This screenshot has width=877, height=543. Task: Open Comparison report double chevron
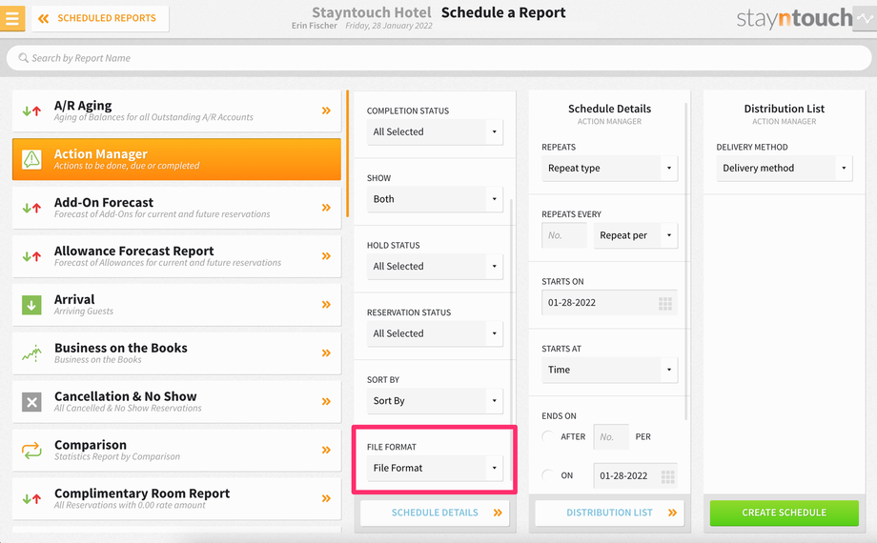[326, 450]
